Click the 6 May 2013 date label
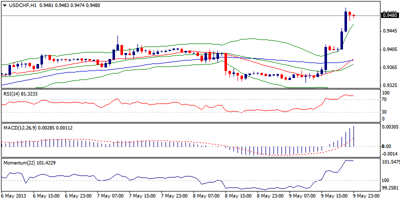400x200 pixels. pos(15,195)
